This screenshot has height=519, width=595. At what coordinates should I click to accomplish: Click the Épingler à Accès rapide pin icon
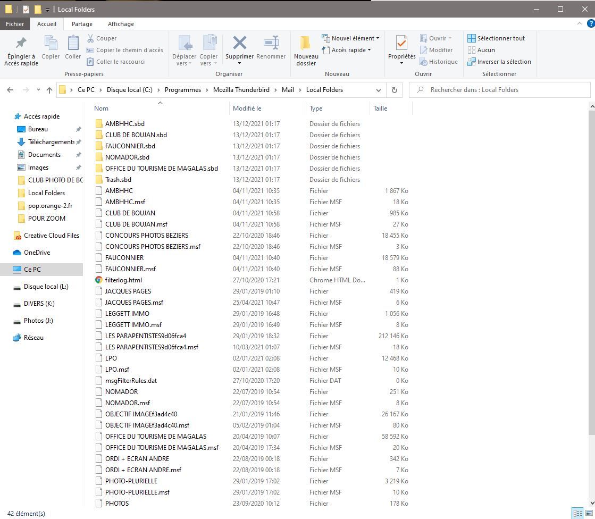(x=21, y=43)
